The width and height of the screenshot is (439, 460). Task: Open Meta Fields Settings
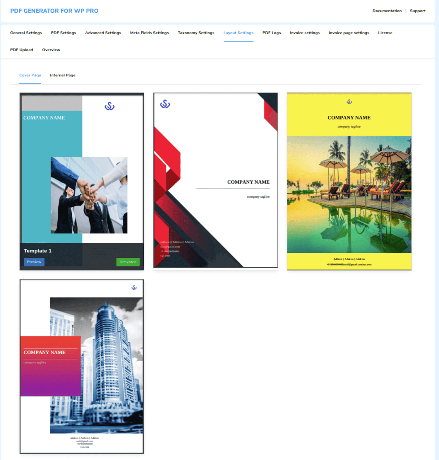(149, 33)
